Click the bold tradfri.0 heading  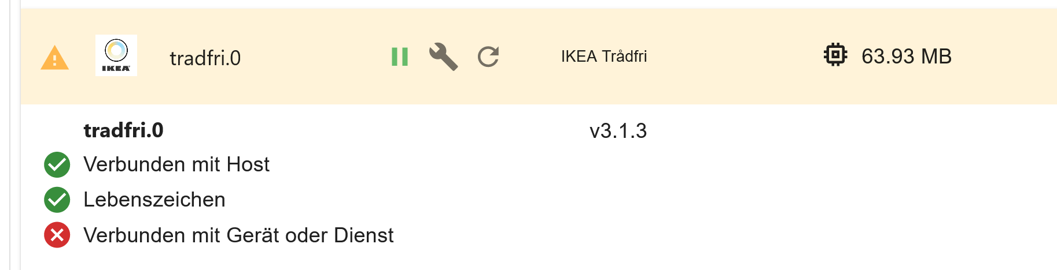point(123,130)
